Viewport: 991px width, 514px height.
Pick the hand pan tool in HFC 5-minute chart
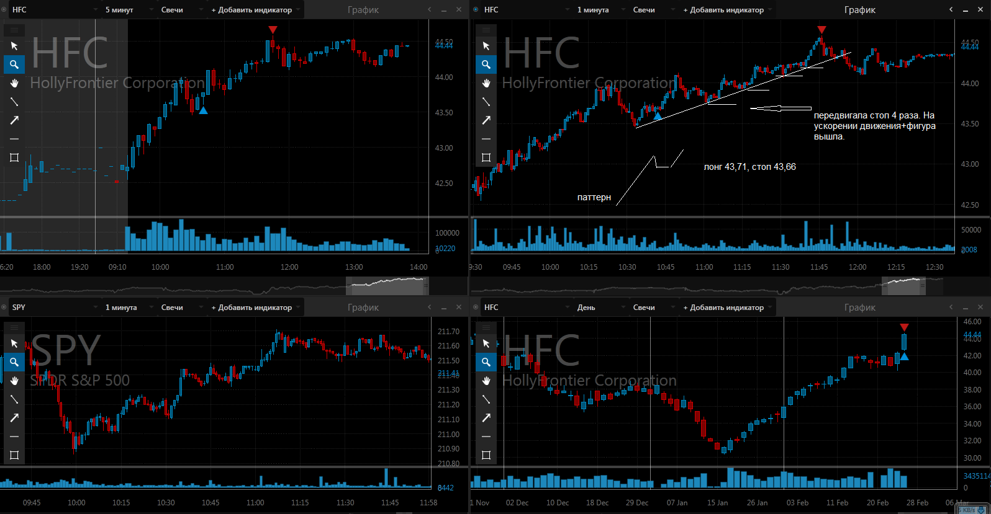(x=14, y=83)
